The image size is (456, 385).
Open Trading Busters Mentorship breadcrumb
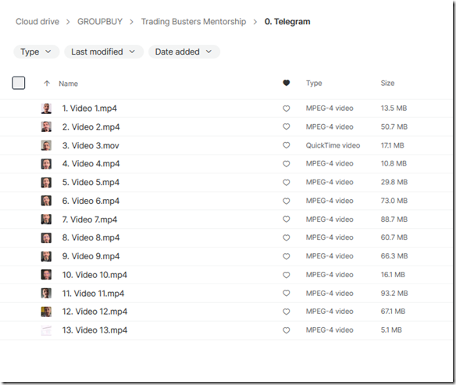[194, 22]
